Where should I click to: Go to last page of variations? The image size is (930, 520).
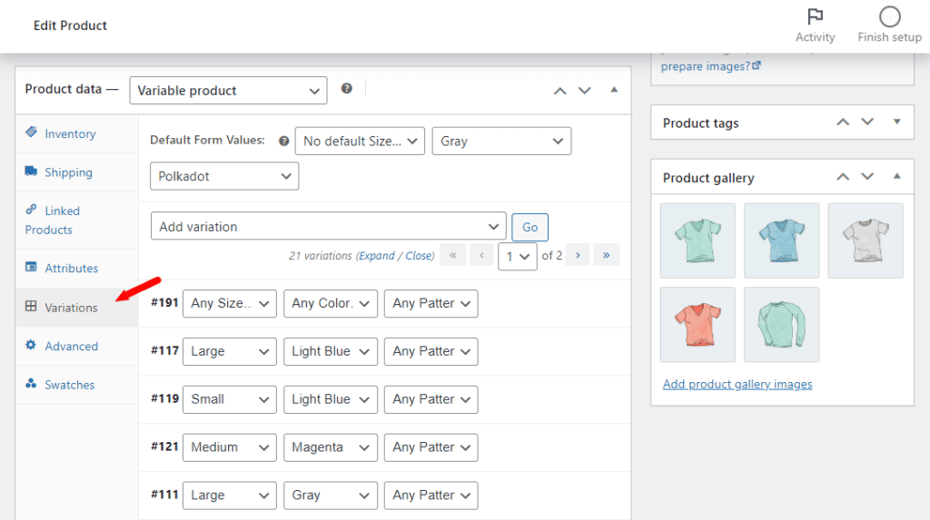point(606,255)
